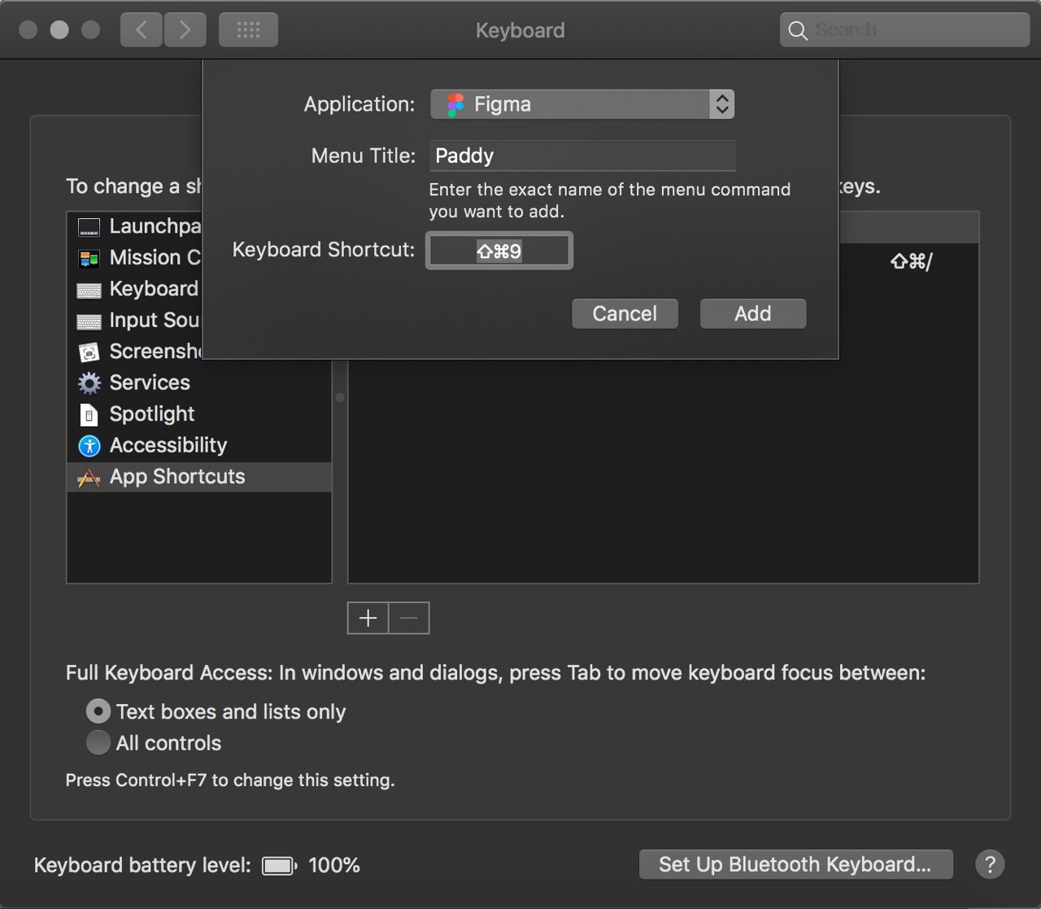
Task: Click the Search field in toolbar
Action: (x=905, y=30)
